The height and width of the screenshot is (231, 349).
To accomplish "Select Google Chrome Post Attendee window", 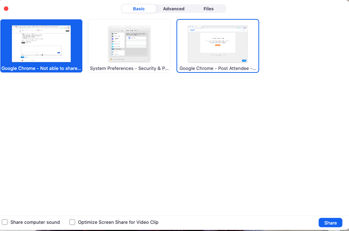I will point(218,46).
